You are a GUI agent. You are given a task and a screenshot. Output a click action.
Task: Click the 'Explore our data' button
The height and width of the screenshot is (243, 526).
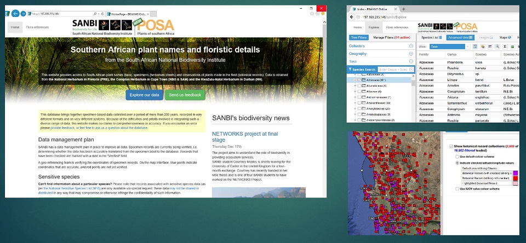click(x=144, y=95)
